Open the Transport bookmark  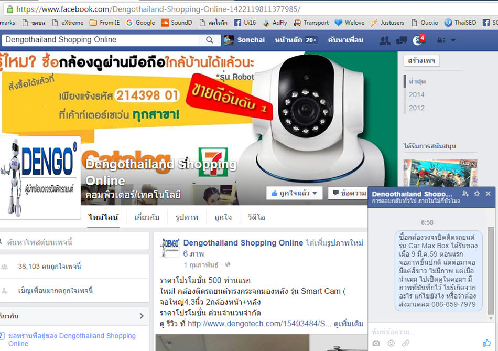pyautogui.click(x=311, y=23)
